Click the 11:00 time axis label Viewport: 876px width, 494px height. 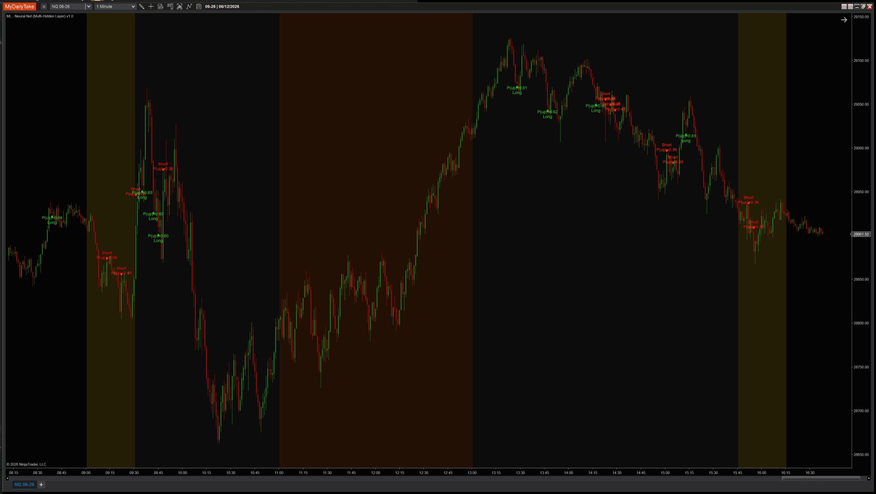[x=279, y=473]
